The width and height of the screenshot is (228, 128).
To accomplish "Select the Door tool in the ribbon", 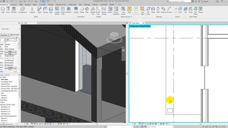I will tap(8, 10).
